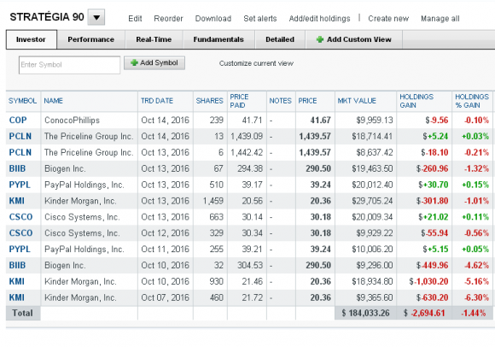
Task: Sort by the PRICE PAID column header
Action: click(239, 101)
